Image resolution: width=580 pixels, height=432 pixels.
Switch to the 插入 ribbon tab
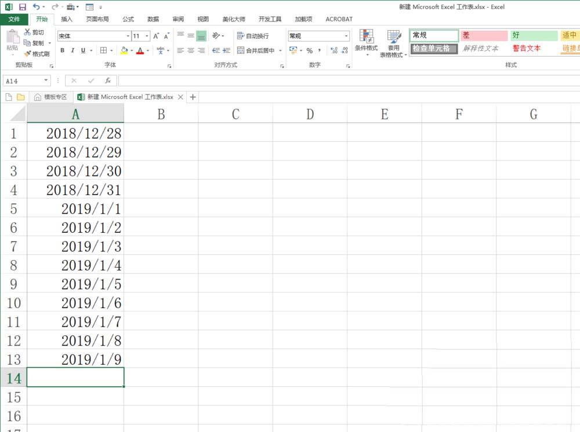point(67,19)
